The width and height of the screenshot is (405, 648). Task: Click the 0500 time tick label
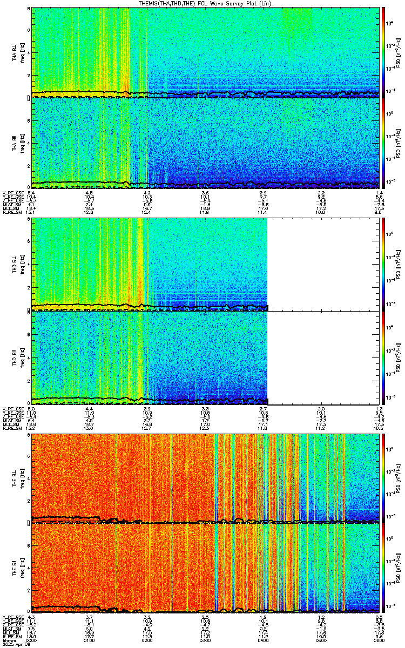[322, 640]
